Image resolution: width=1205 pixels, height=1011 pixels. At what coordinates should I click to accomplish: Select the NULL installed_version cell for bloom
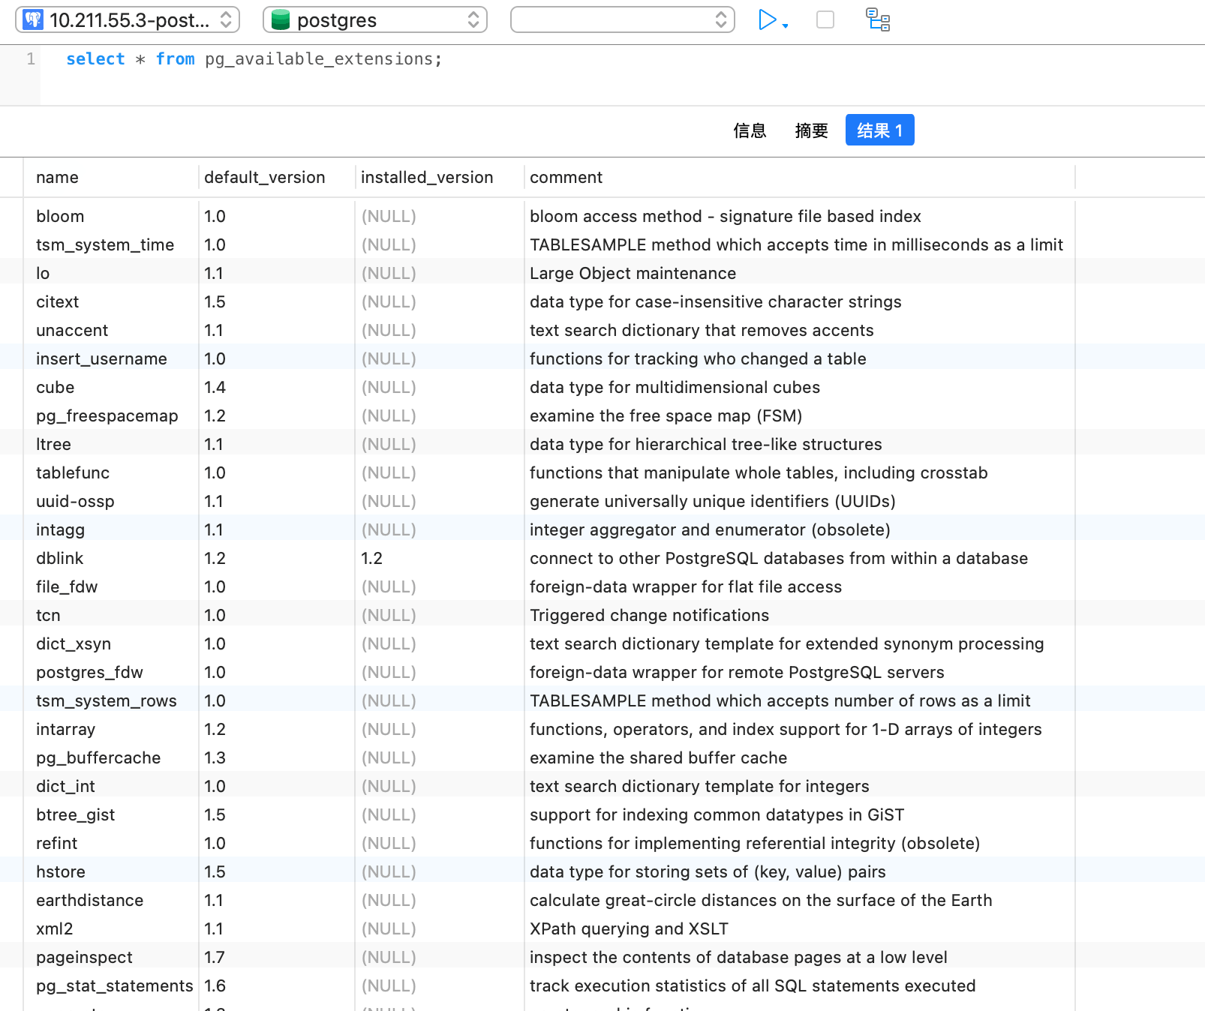pos(389,217)
